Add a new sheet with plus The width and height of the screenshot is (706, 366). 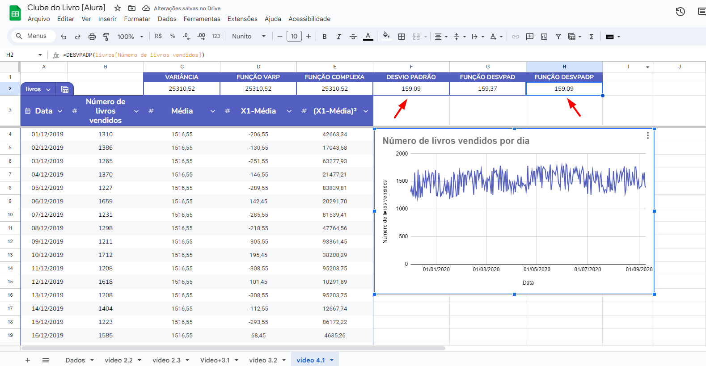pos(28,360)
